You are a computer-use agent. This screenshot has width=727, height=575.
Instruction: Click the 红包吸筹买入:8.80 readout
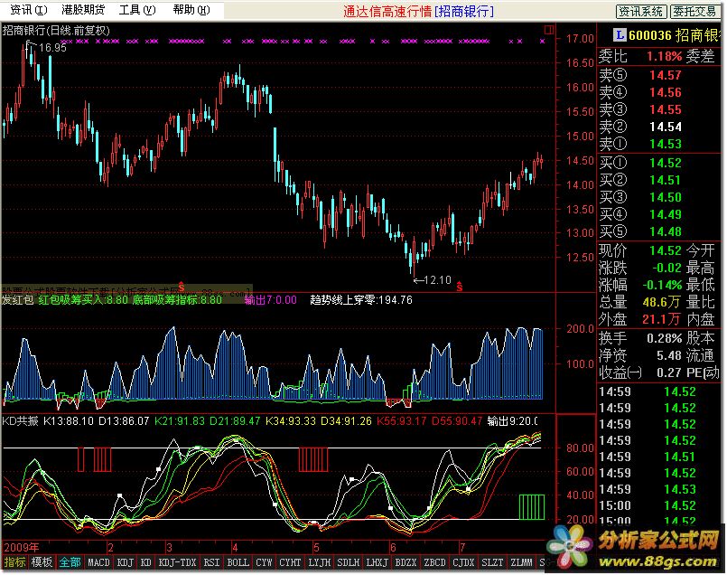pyautogui.click(x=83, y=300)
